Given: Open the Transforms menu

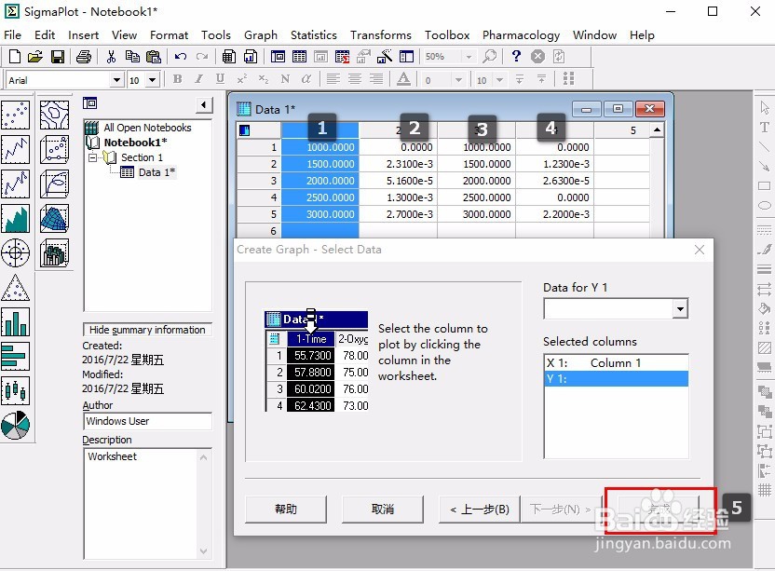Looking at the screenshot, I should click(381, 35).
